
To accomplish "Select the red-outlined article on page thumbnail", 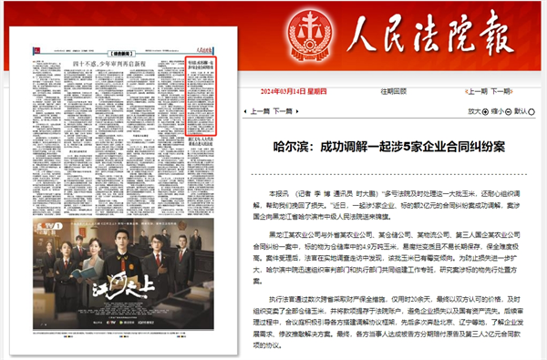I will tap(201, 96).
